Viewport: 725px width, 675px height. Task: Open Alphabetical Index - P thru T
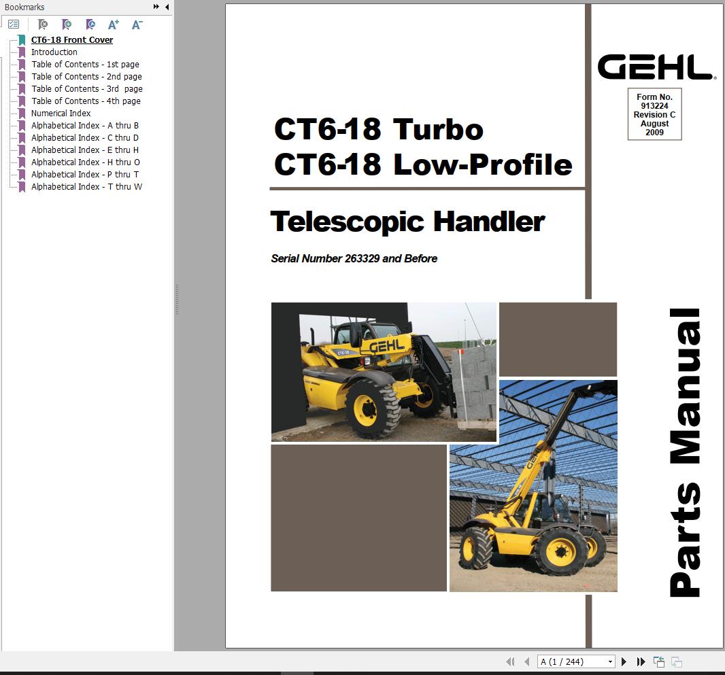(85, 174)
